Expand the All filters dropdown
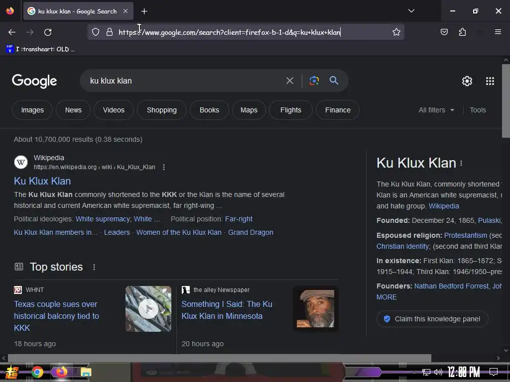The width and height of the screenshot is (510, 382). (436, 110)
